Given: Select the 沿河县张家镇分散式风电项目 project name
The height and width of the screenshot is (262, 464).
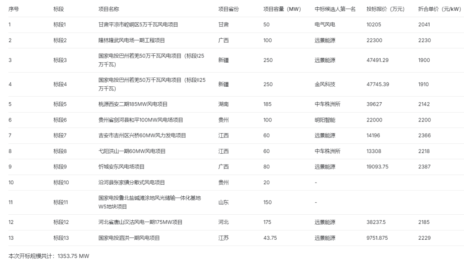Looking at the screenshot, I should point(131,183).
